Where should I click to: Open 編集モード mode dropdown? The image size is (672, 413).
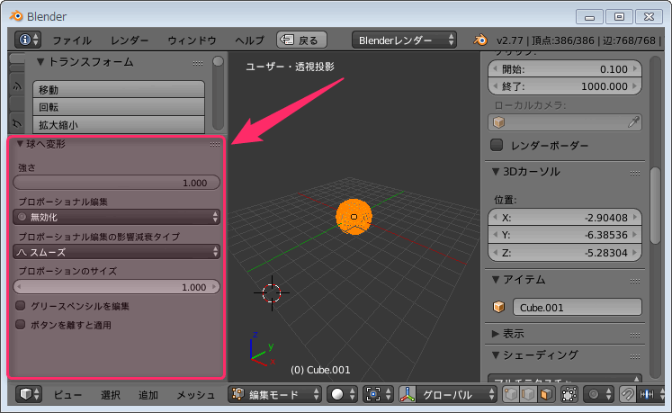[x=274, y=394]
